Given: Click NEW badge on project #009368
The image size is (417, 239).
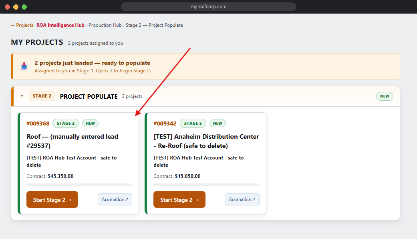Looking at the screenshot, I should 91,123.
